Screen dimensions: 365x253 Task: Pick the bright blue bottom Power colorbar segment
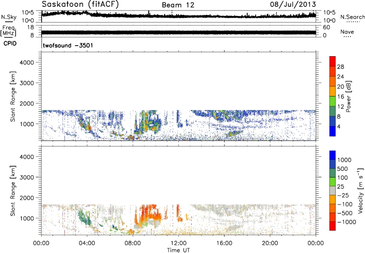pyautogui.click(x=333, y=131)
